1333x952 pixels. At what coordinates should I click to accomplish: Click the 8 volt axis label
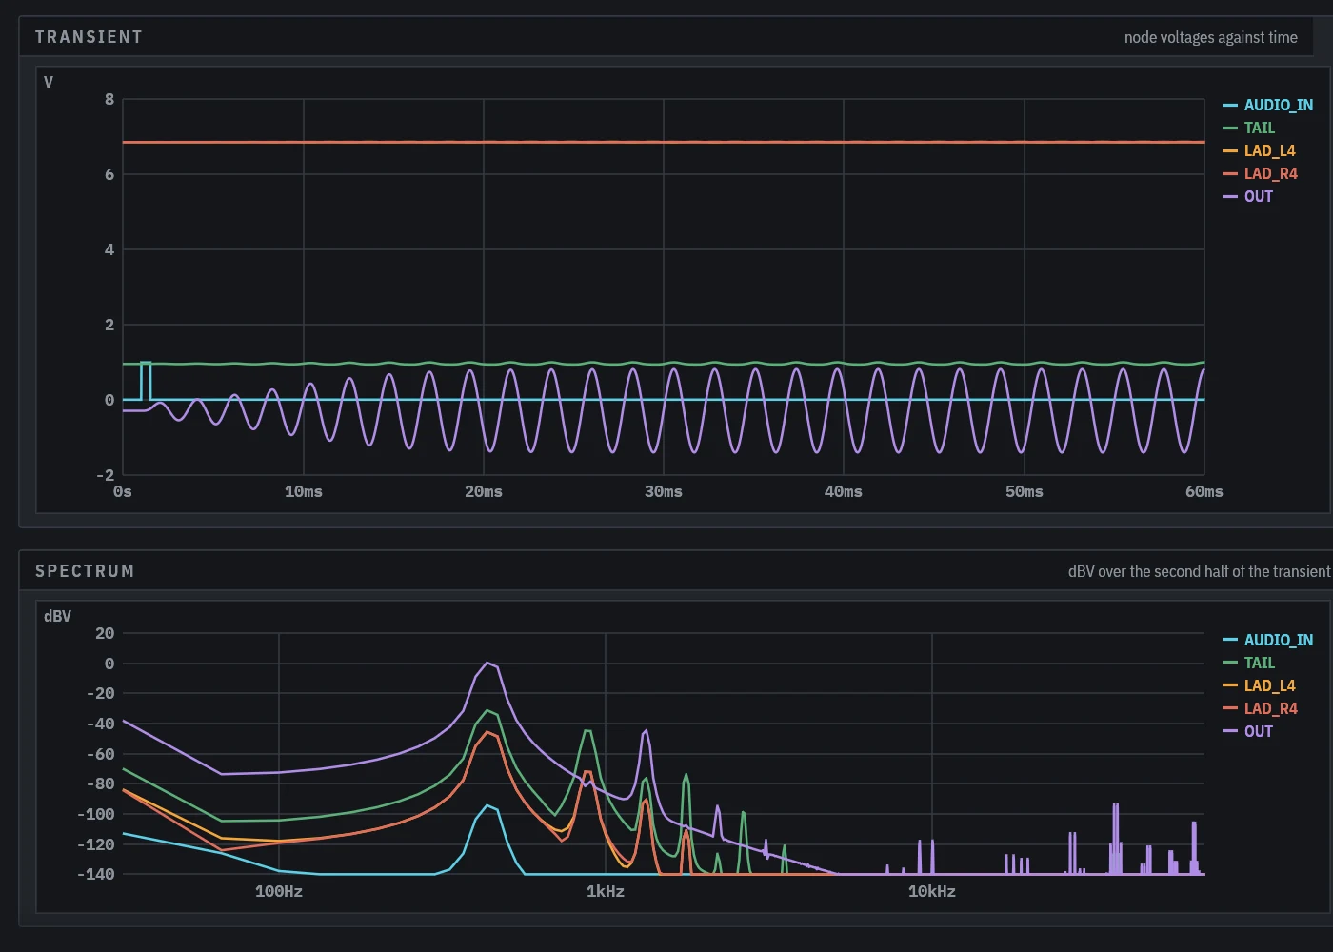click(x=109, y=99)
